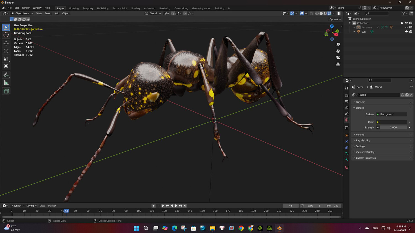This screenshot has width=415, height=233.
Task: Open the Object Mode dropdown
Action: 22,14
